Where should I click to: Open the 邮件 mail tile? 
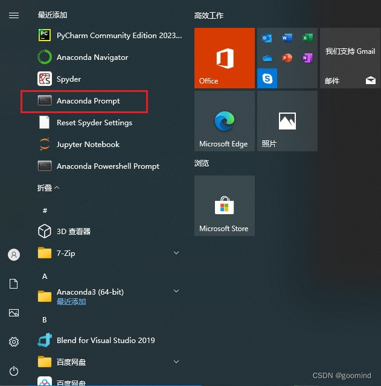[x=350, y=58]
